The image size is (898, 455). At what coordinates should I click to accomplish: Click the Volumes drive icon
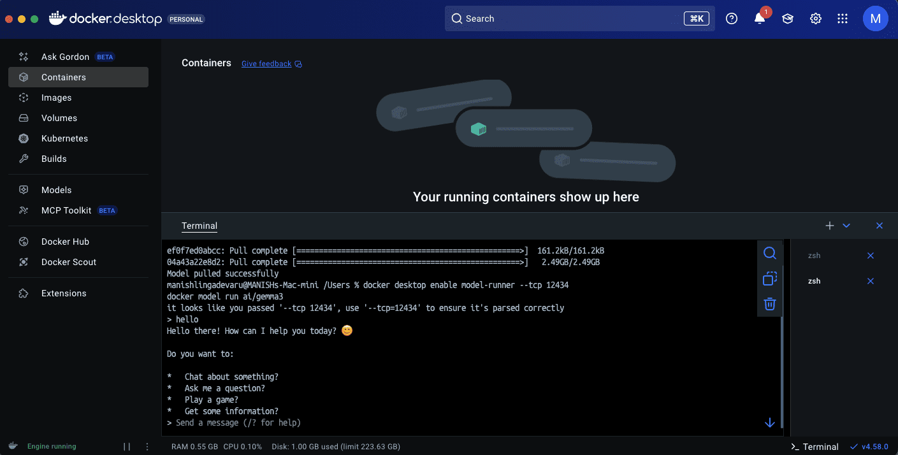point(24,118)
